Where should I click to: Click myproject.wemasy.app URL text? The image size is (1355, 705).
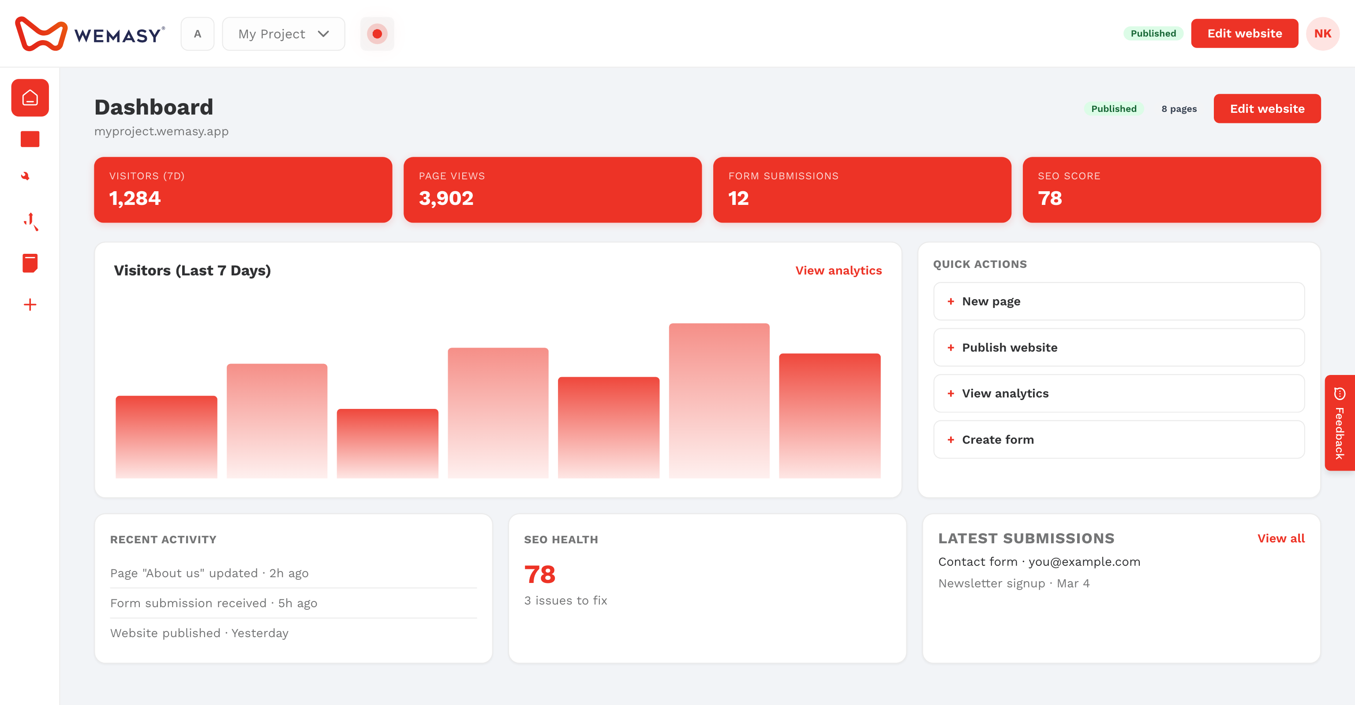[x=161, y=131]
